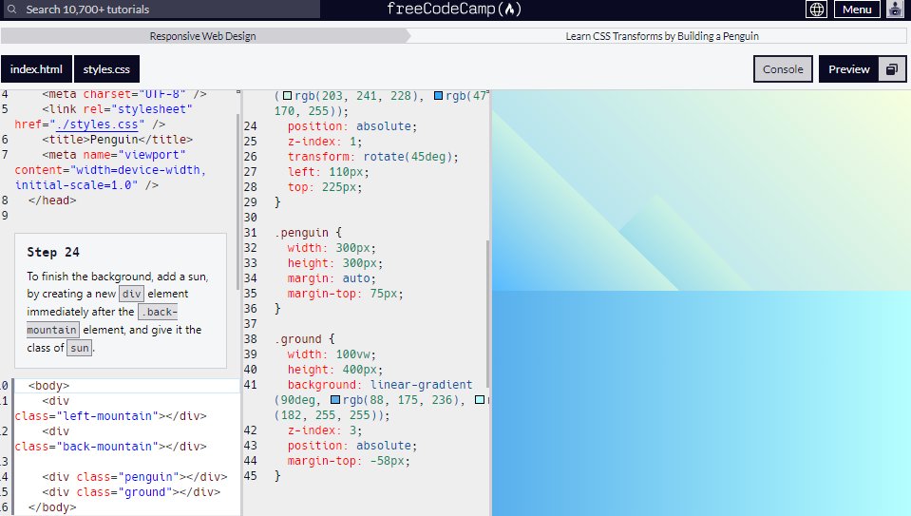Click the index.html editor vertical scrollbar

tap(237, 201)
